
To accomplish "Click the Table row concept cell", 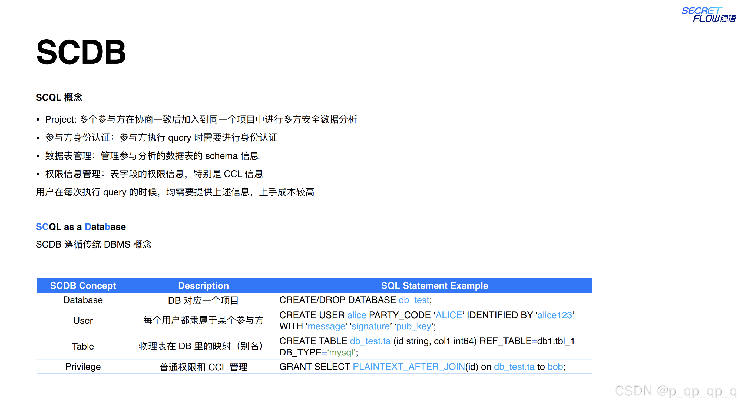I will [x=83, y=346].
